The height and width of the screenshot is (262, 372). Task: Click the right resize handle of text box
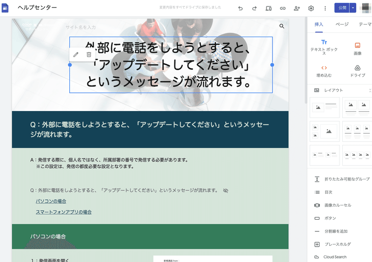pos(272,65)
